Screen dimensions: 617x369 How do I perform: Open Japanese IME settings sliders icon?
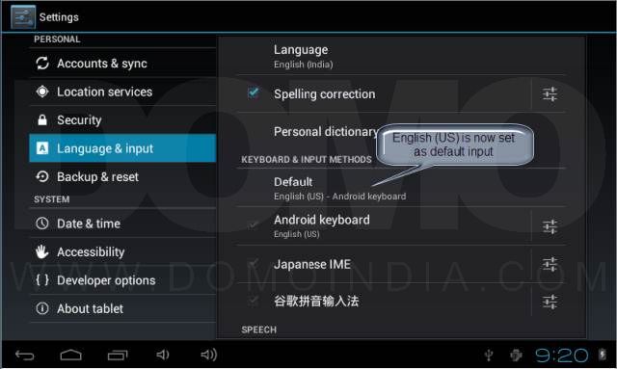[550, 264]
